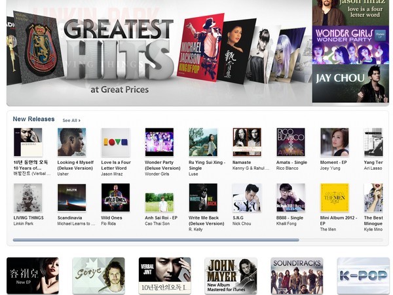Click the Usher artist name

(x=63, y=174)
